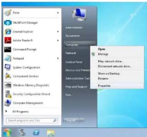Choose Show on Desktop
Viewport: 147px width, 137px height.
click(x=109, y=73)
